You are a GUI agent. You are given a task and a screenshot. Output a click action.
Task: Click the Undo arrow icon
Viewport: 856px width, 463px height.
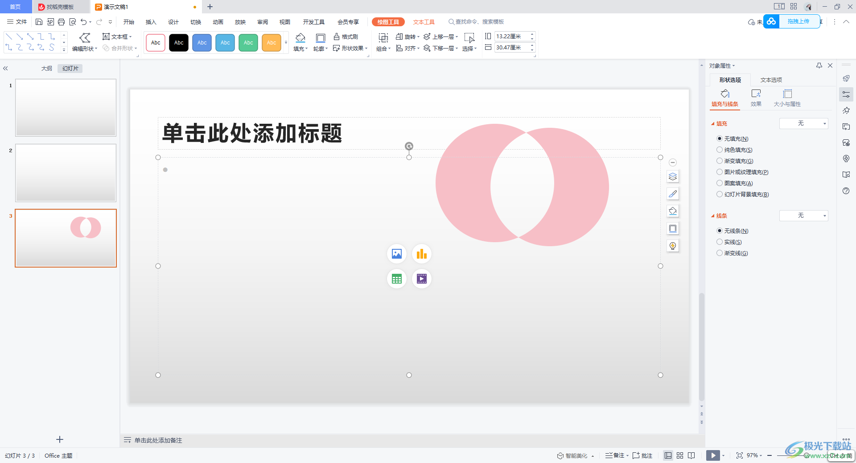(x=83, y=22)
